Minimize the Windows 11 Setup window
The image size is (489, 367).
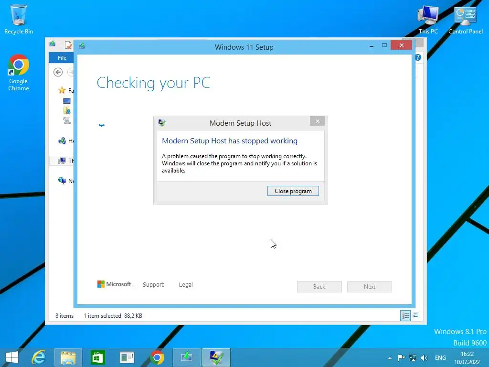coord(372,46)
